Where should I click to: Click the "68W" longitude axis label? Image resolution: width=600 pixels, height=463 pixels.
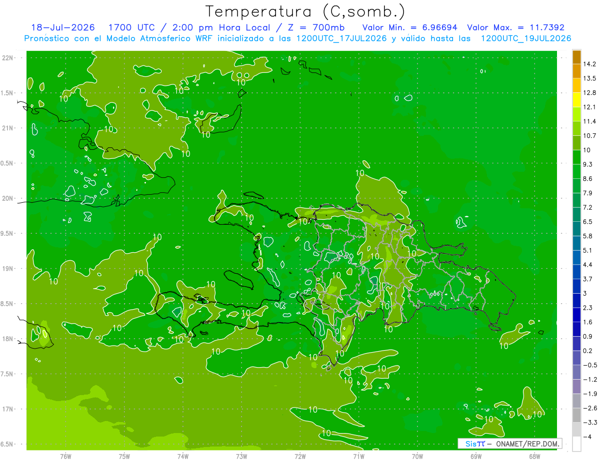pyautogui.click(x=534, y=456)
